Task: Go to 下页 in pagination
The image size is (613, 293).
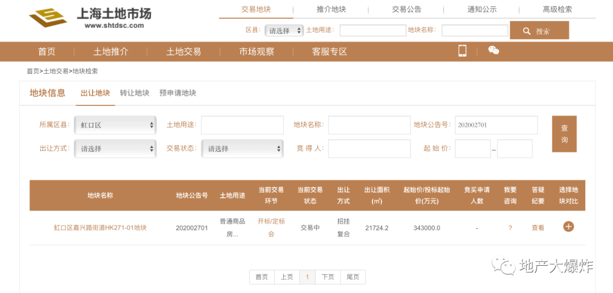Action: 328,277
